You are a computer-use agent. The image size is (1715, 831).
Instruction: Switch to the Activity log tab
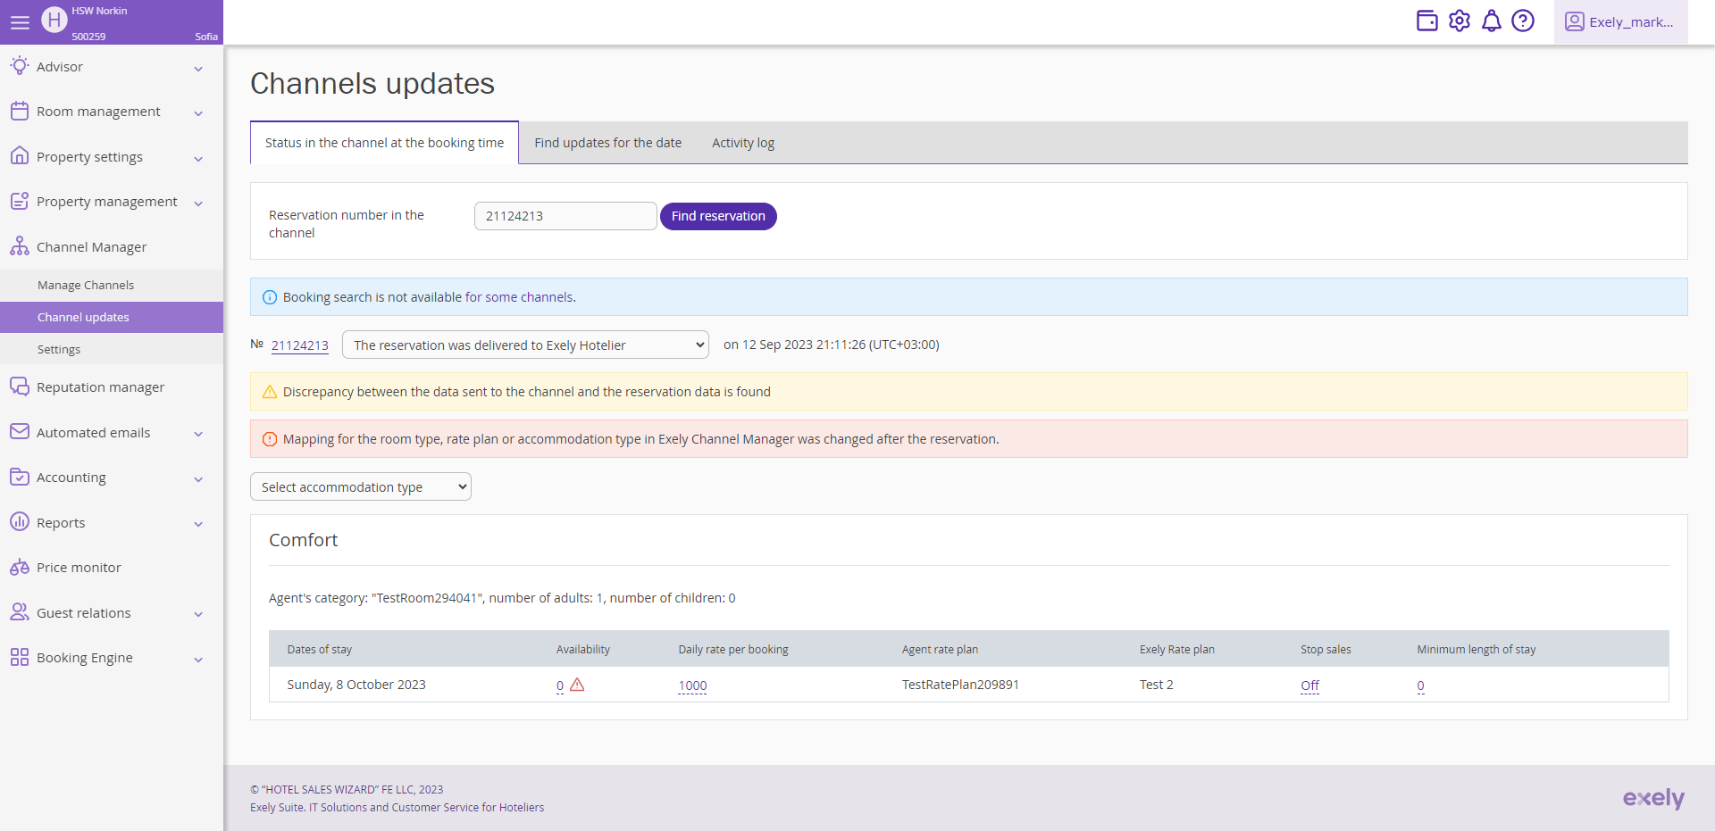pyautogui.click(x=742, y=142)
